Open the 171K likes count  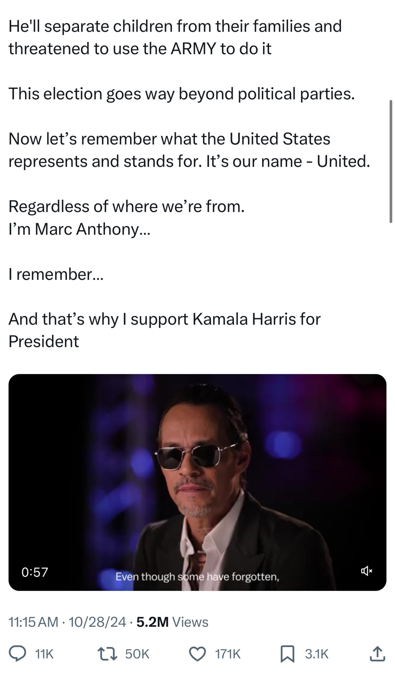(228, 654)
